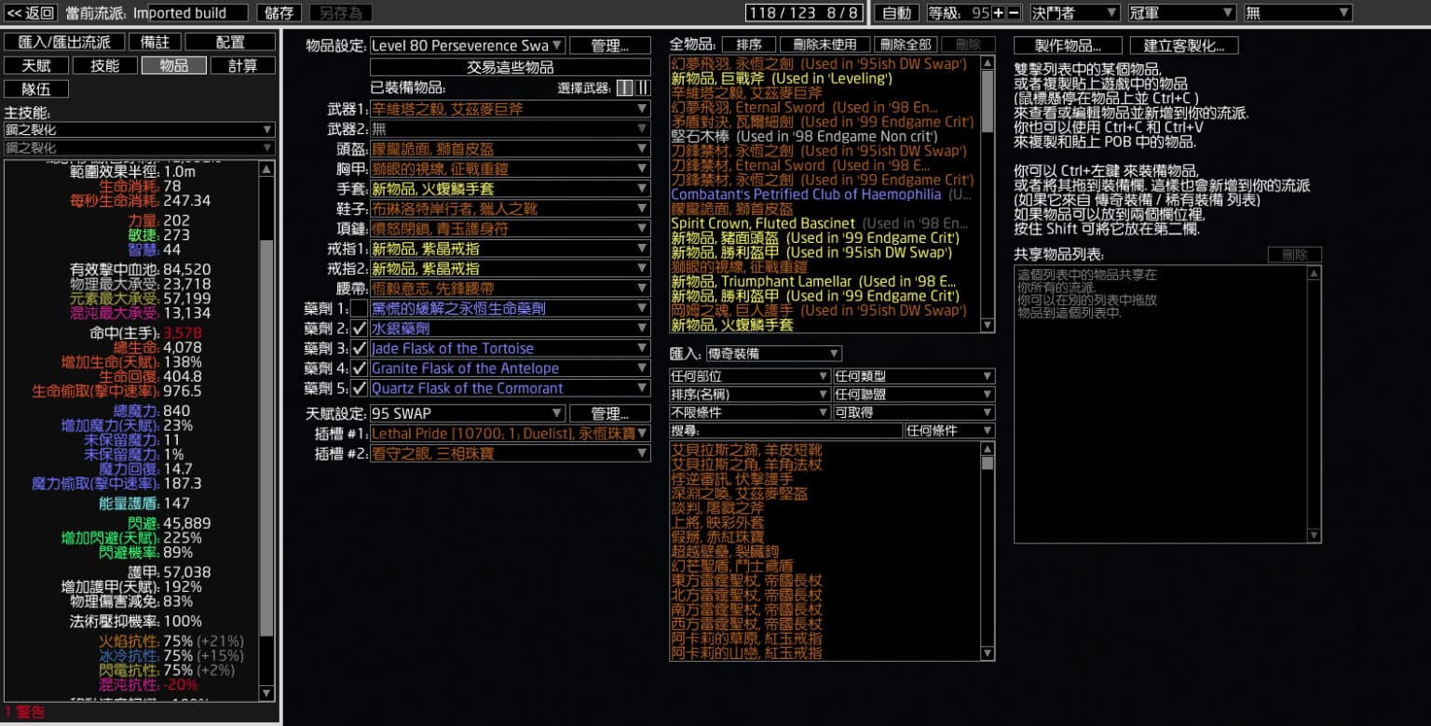Click the 製作物品... craft item button
This screenshot has width=1431, height=726.
[x=1068, y=46]
